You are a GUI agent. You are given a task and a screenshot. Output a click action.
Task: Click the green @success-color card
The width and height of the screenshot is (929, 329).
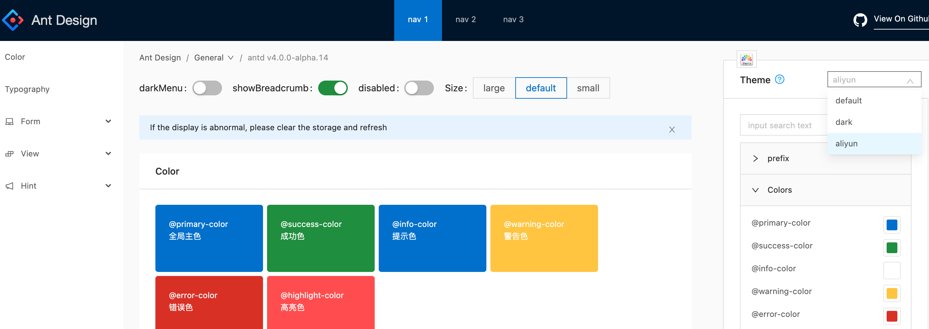[321, 238]
